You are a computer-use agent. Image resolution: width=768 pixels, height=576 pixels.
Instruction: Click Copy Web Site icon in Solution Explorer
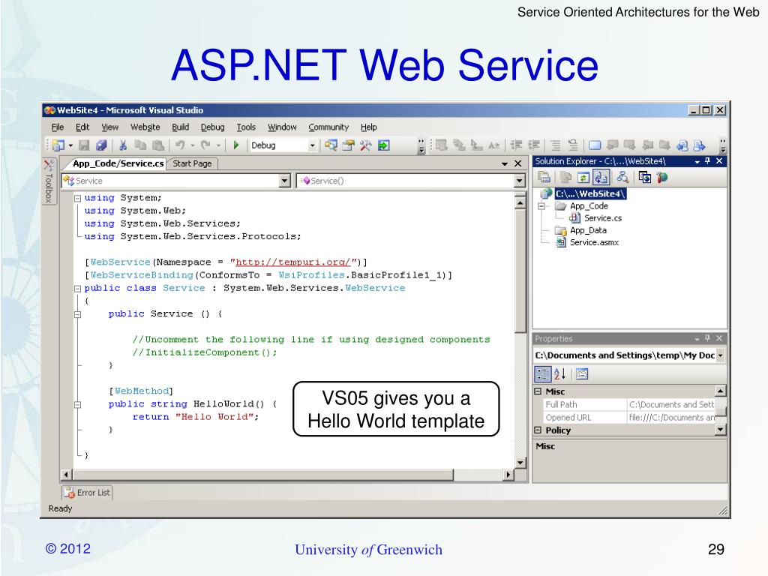[x=644, y=177]
